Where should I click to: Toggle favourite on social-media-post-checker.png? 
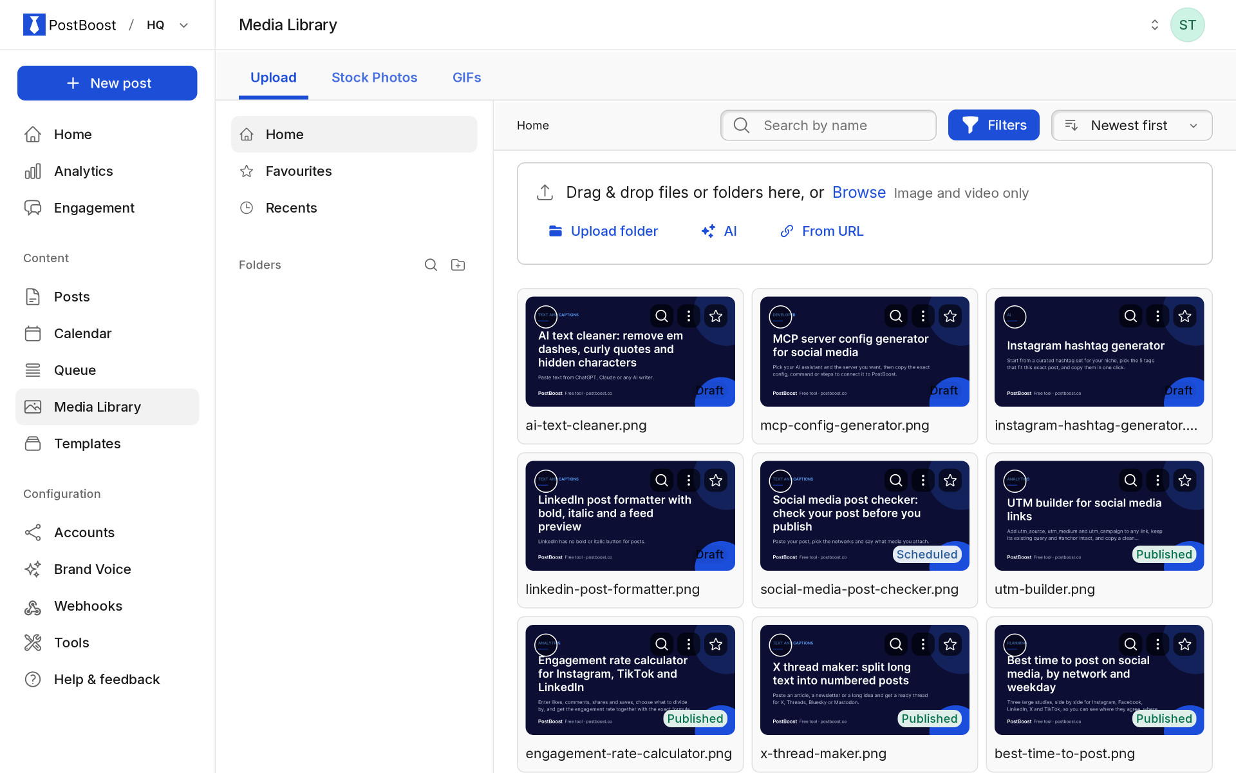pos(950,480)
